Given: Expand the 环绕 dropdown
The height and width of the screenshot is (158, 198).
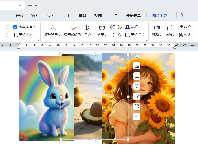Looking at the screenshot, I should [x=161, y=35].
